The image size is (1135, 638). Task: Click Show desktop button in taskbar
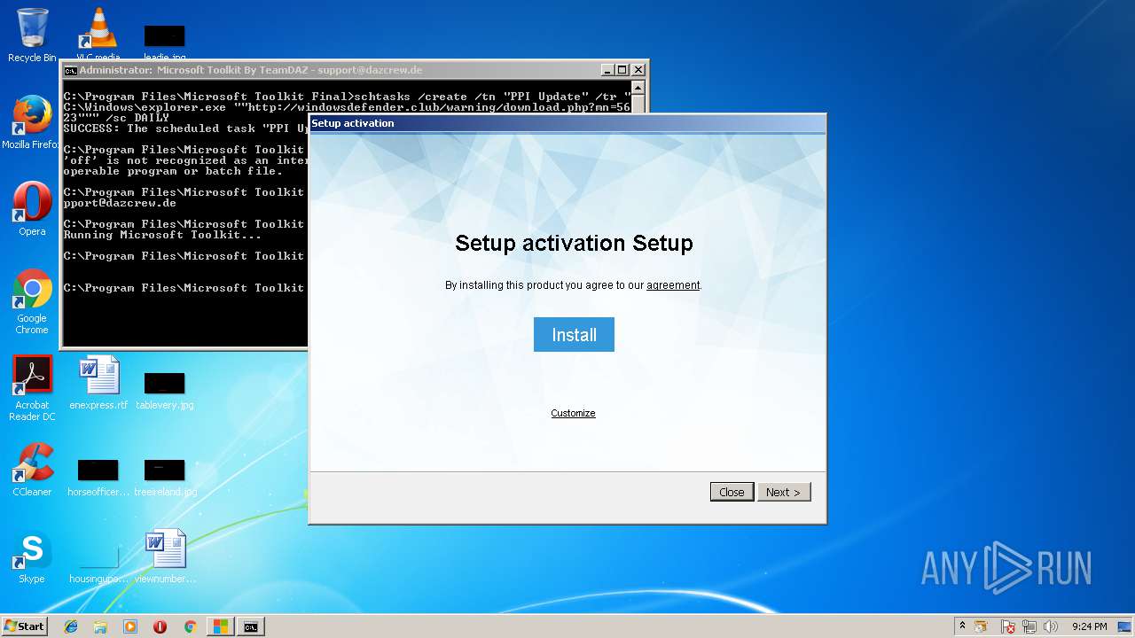coord(1125,626)
